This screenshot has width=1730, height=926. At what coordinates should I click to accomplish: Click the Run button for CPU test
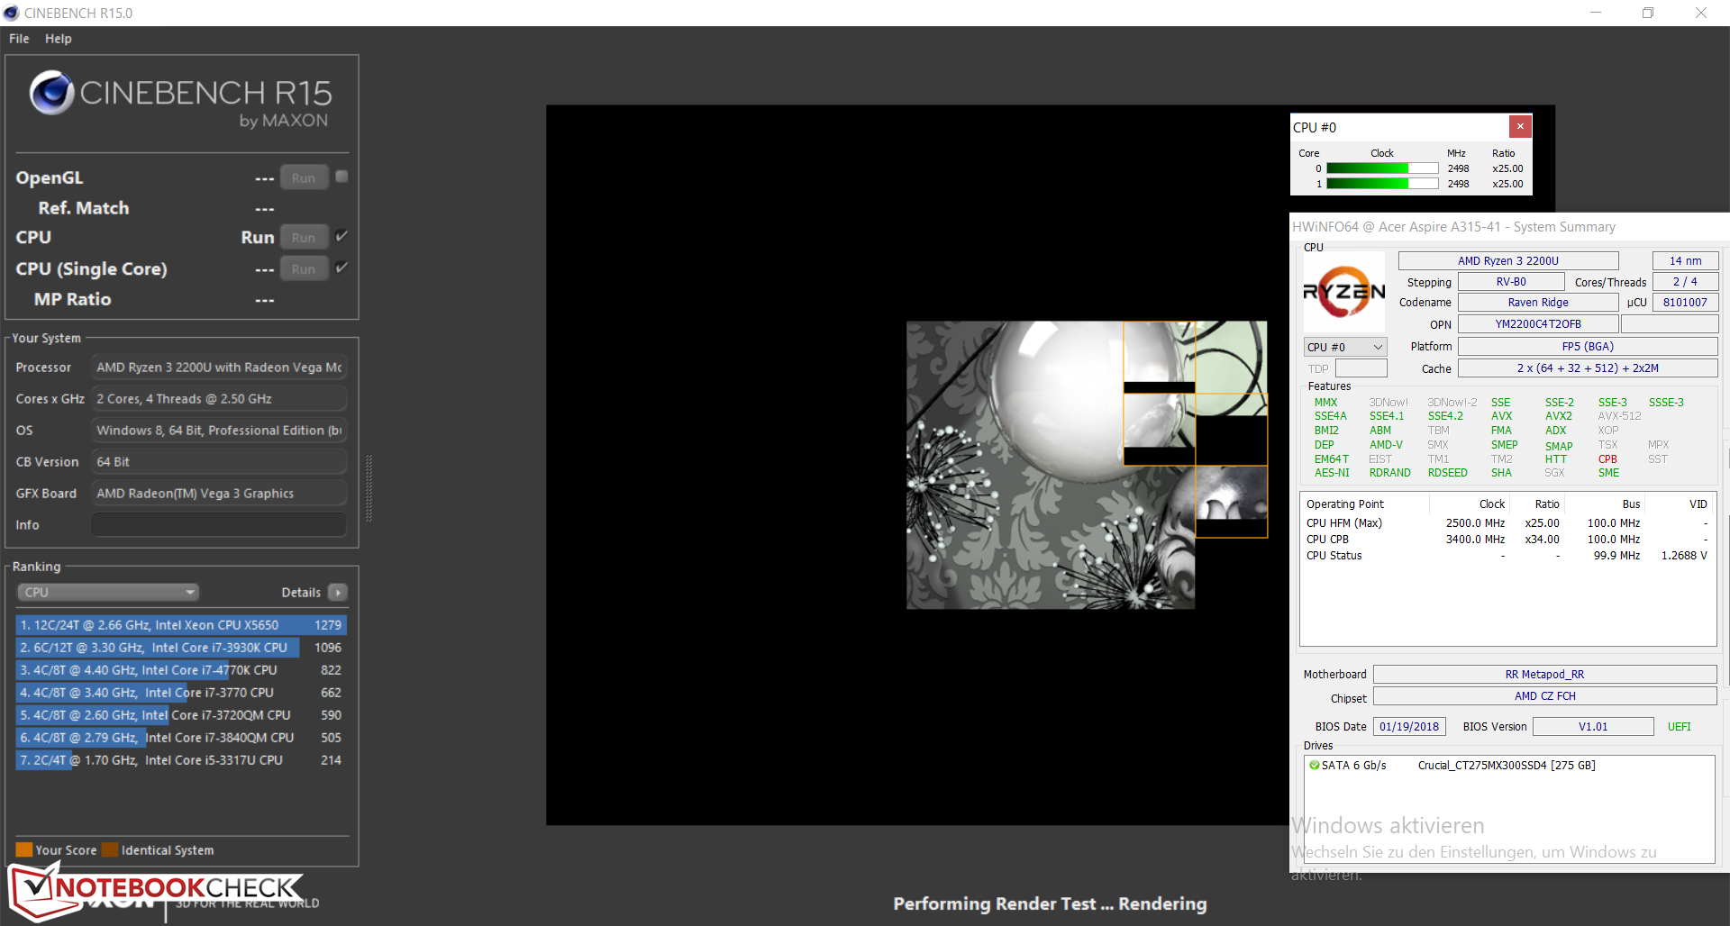(x=304, y=237)
